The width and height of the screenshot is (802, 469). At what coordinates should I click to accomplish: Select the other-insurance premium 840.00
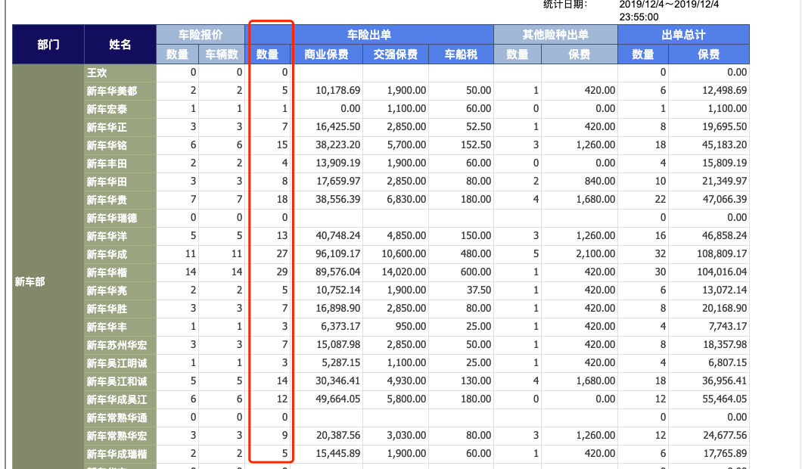tap(599, 181)
